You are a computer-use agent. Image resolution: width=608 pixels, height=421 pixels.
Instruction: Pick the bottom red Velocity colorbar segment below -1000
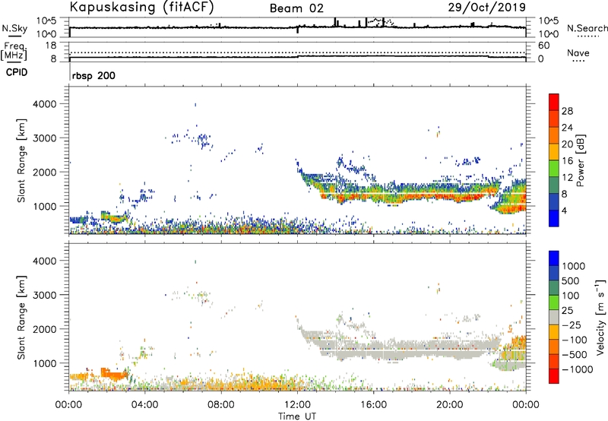pyautogui.click(x=554, y=376)
